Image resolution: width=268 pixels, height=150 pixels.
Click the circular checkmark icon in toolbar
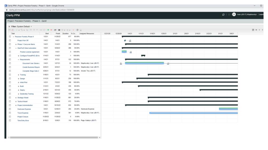tap(77, 30)
